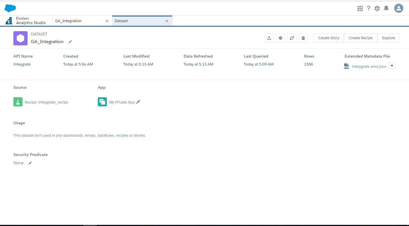
Task: Click the dataset settings gear icon button
Action: click(281, 38)
